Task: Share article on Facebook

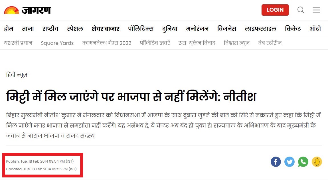Action: [276, 161]
